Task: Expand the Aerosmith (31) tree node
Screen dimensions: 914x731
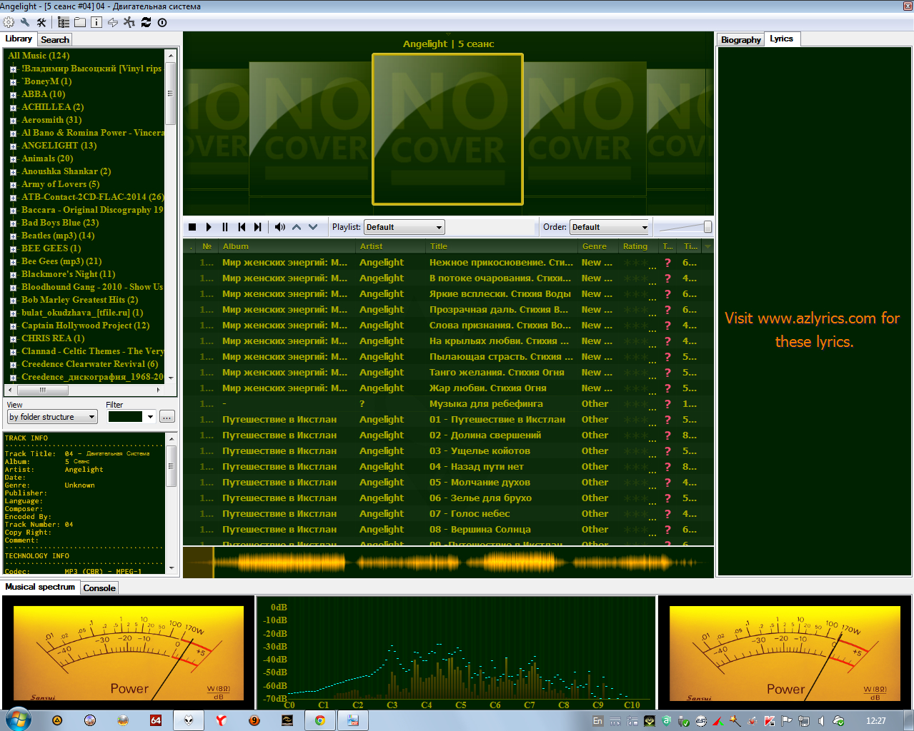Action: click(13, 121)
